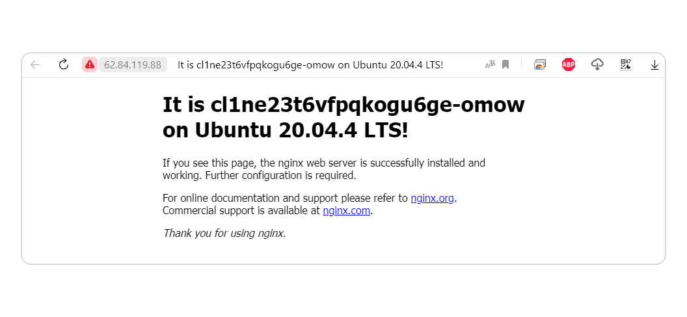This screenshot has height=317, width=687.
Task: Go back with the left arrow
Action: 35,65
